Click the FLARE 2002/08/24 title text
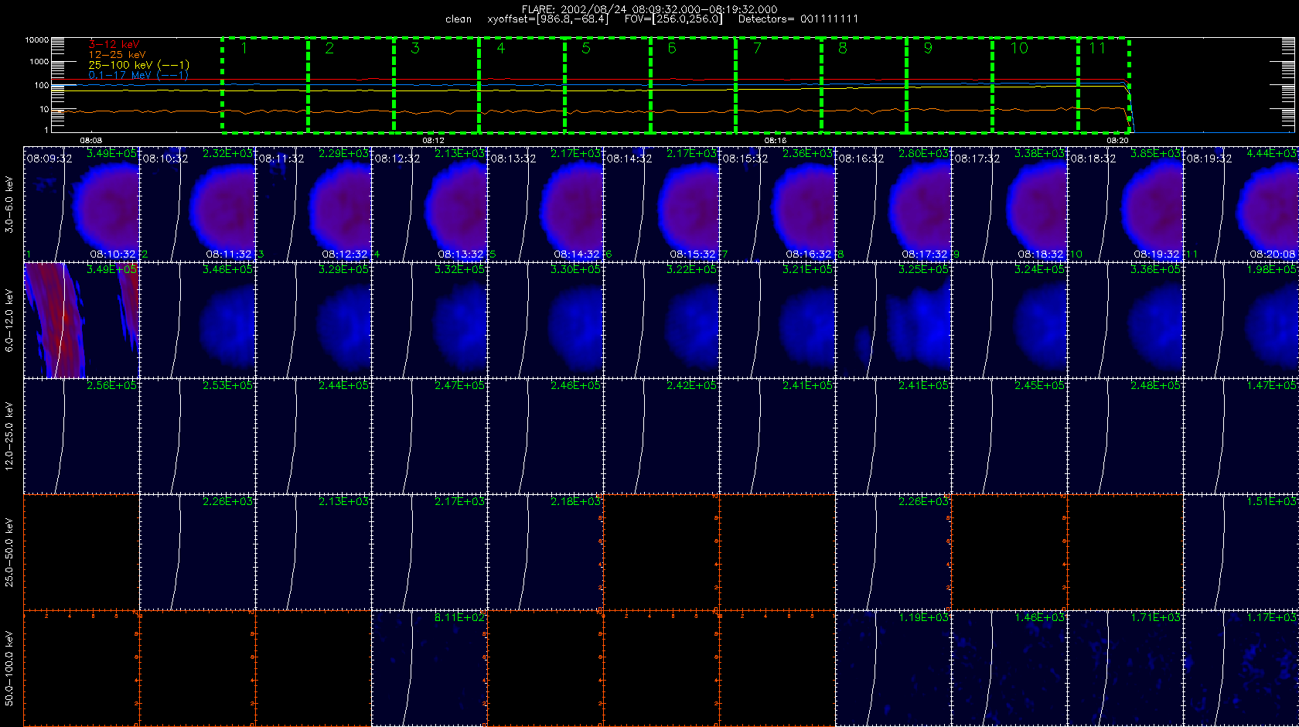This screenshot has width=1299, height=727. coord(649,9)
